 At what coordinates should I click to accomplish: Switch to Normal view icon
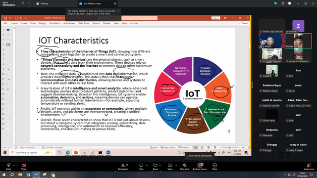click(196, 147)
